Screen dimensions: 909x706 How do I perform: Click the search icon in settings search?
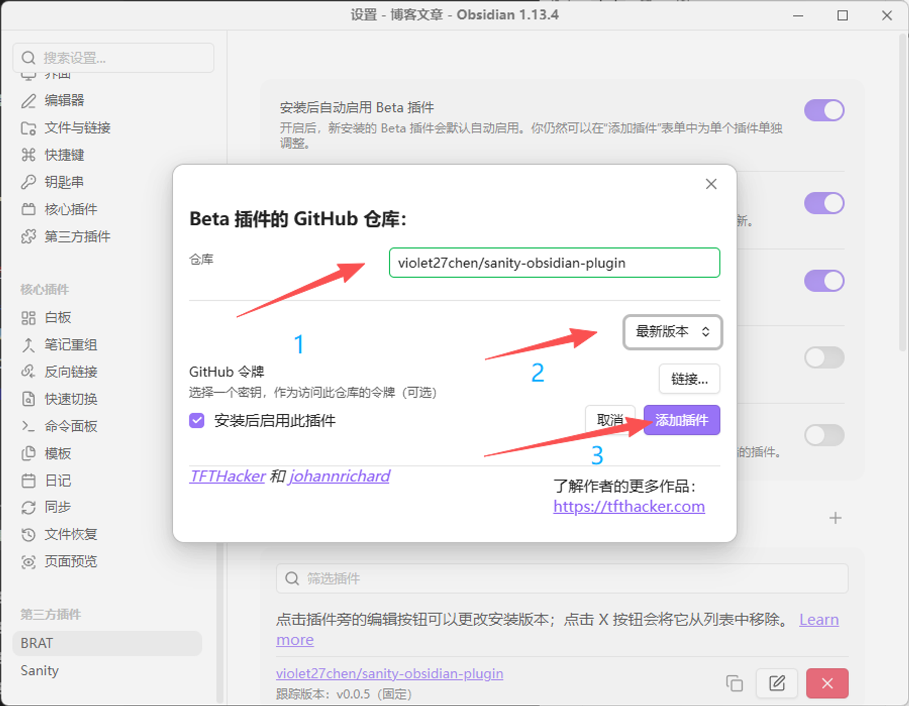click(x=28, y=58)
